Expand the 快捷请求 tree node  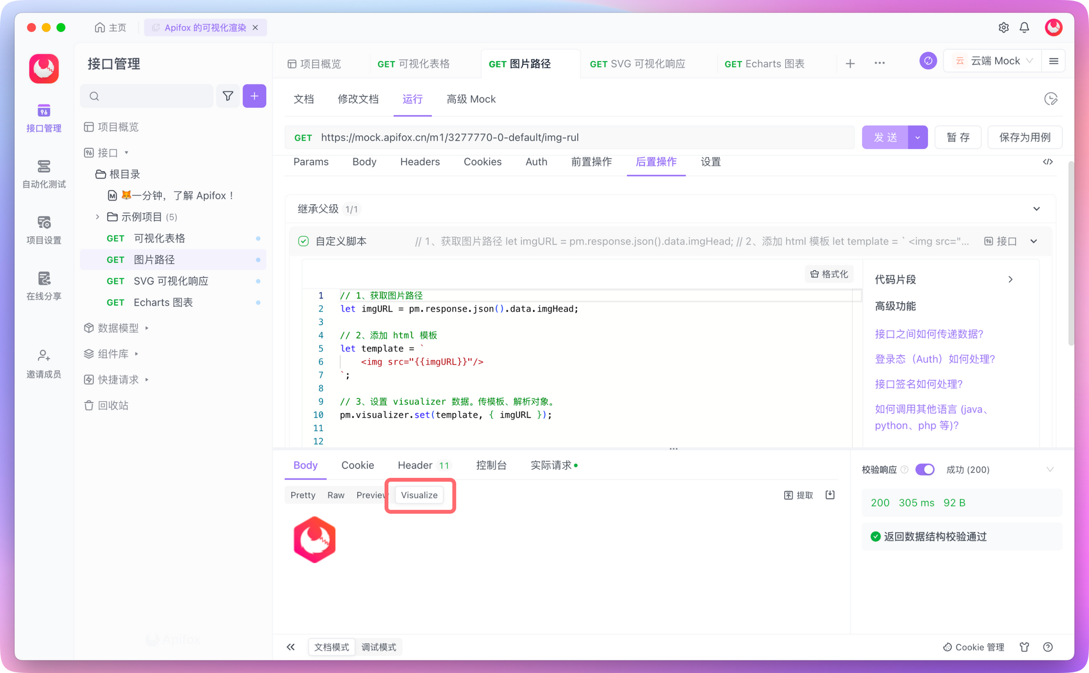pos(147,379)
